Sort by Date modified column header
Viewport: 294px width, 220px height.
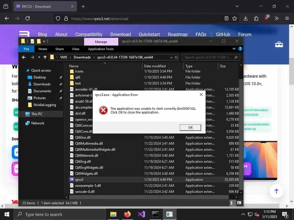(155, 66)
